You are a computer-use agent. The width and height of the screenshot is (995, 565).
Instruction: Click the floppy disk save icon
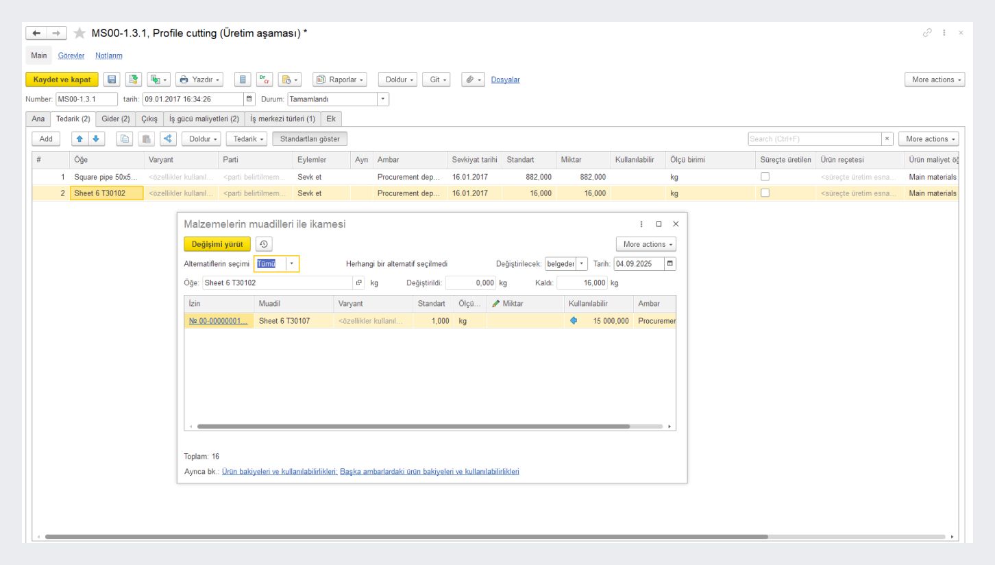click(x=111, y=80)
